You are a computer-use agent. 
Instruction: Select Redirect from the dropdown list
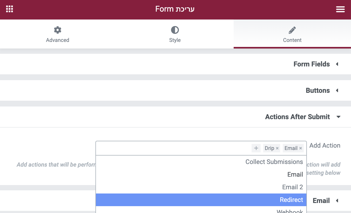pyautogui.click(x=201, y=200)
